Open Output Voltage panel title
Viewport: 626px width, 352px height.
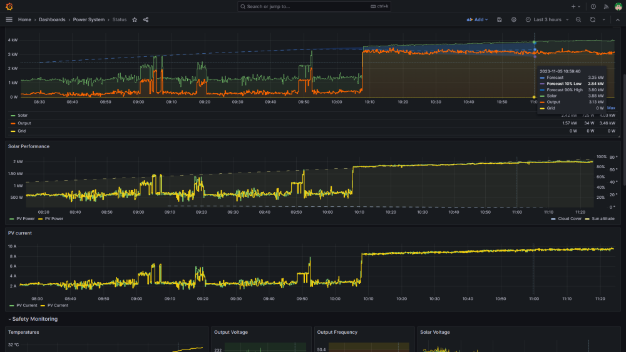click(231, 332)
